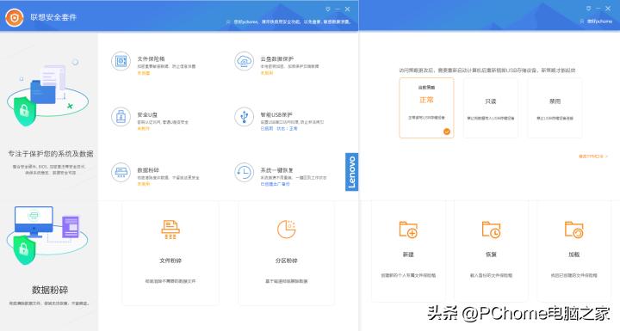Open settings menu icon in right window title bar
Image resolution: width=620 pixels, height=331 pixels.
click(x=589, y=9)
